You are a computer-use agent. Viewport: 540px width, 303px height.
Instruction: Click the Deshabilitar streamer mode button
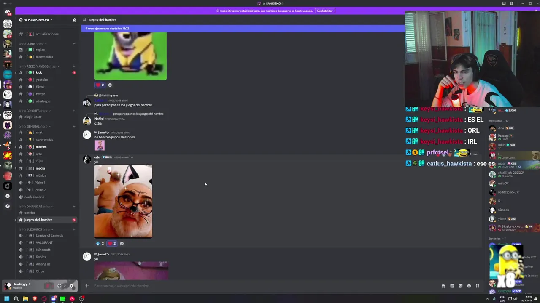coord(325,11)
